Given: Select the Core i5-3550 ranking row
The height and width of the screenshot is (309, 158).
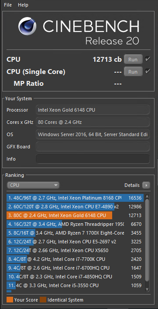Looking at the screenshot, I should tap(75, 285).
